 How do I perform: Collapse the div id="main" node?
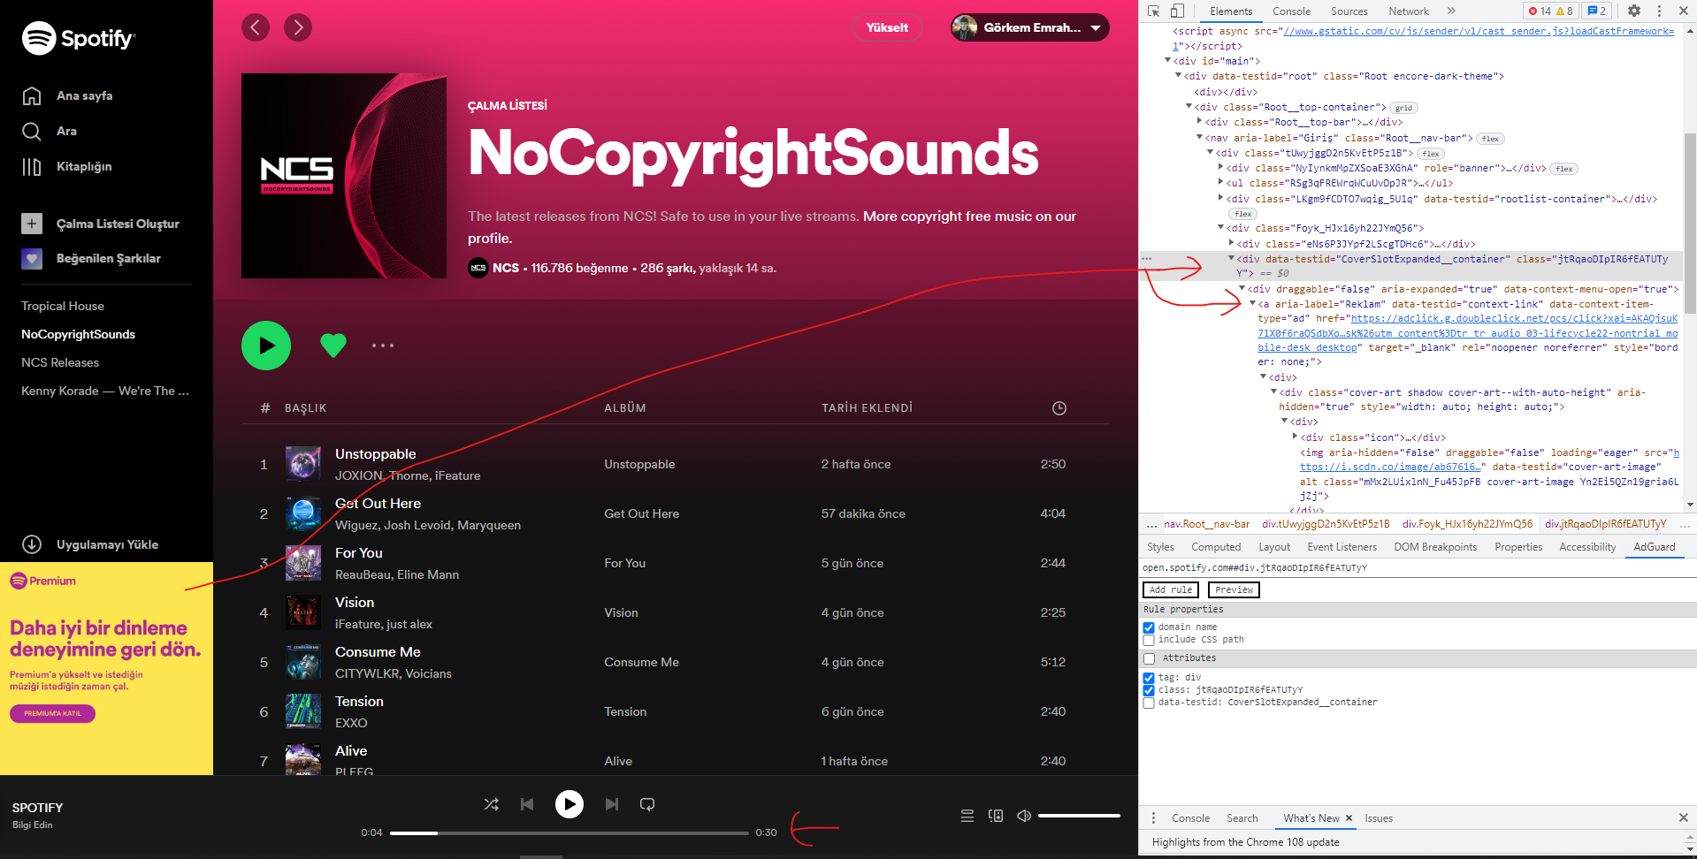[x=1167, y=61]
